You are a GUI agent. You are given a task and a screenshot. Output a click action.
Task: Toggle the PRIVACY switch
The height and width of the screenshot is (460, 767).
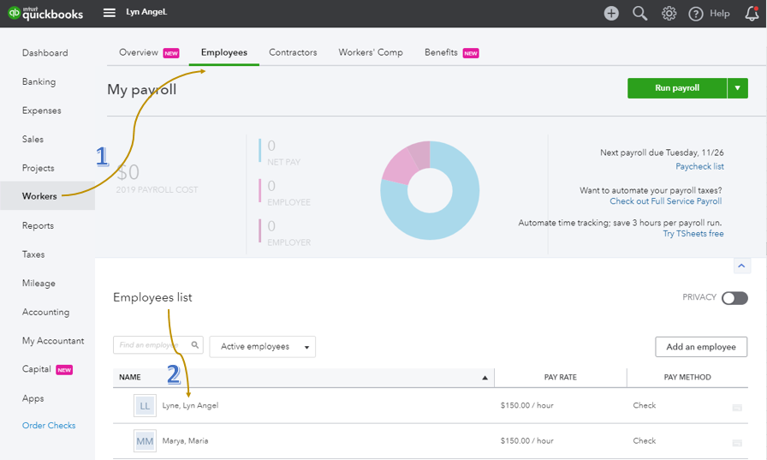pyautogui.click(x=734, y=298)
